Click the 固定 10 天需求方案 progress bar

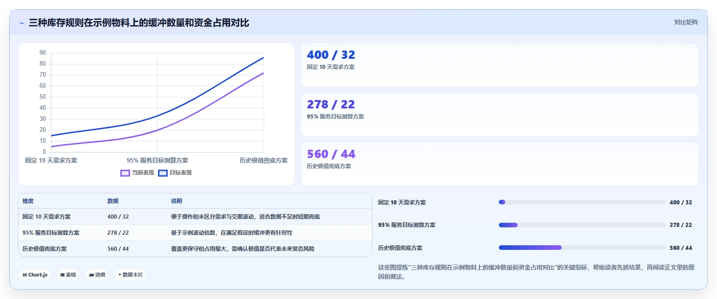pos(582,202)
